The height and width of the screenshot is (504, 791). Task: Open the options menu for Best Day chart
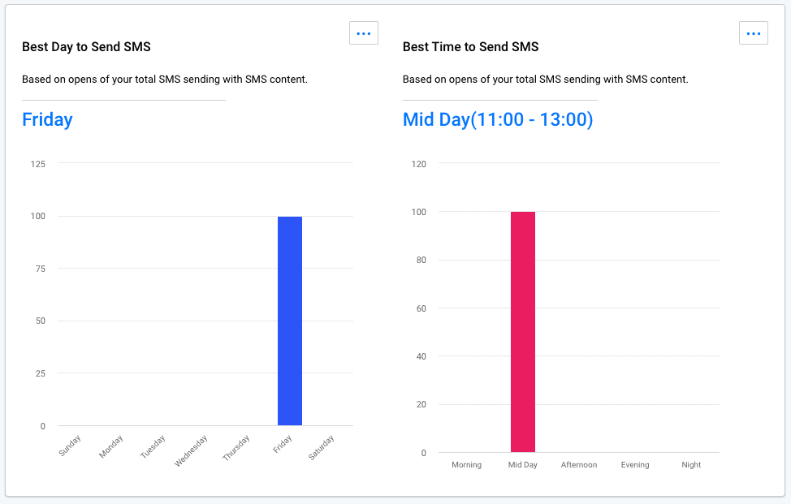(363, 32)
